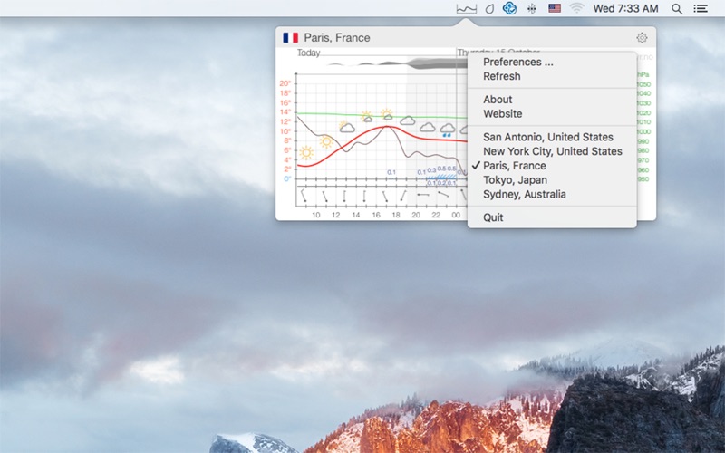Click the 18 hour label on time axis
Screen dimensions: 725x453
pyautogui.click(x=396, y=215)
